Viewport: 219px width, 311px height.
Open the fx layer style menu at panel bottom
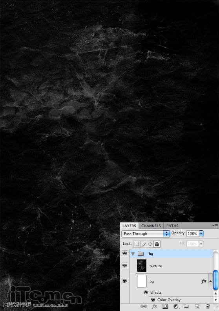(x=154, y=306)
